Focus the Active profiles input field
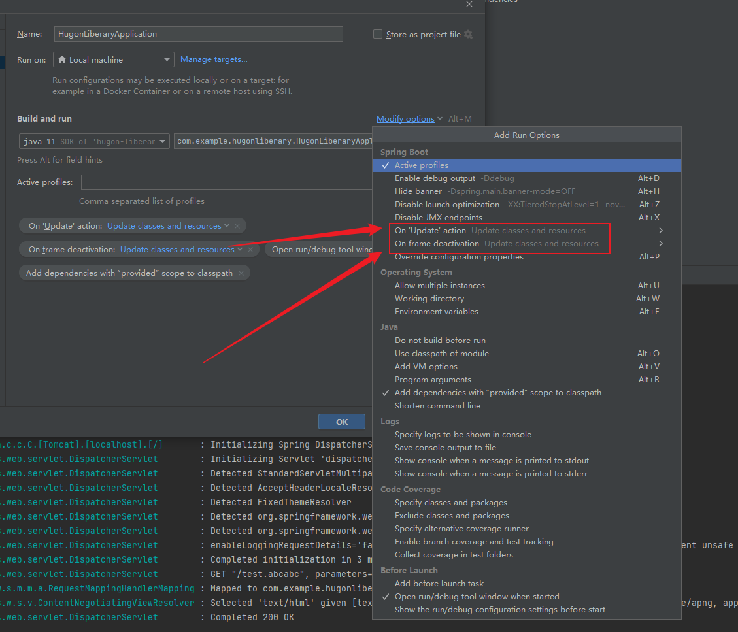738x632 pixels. 226,182
